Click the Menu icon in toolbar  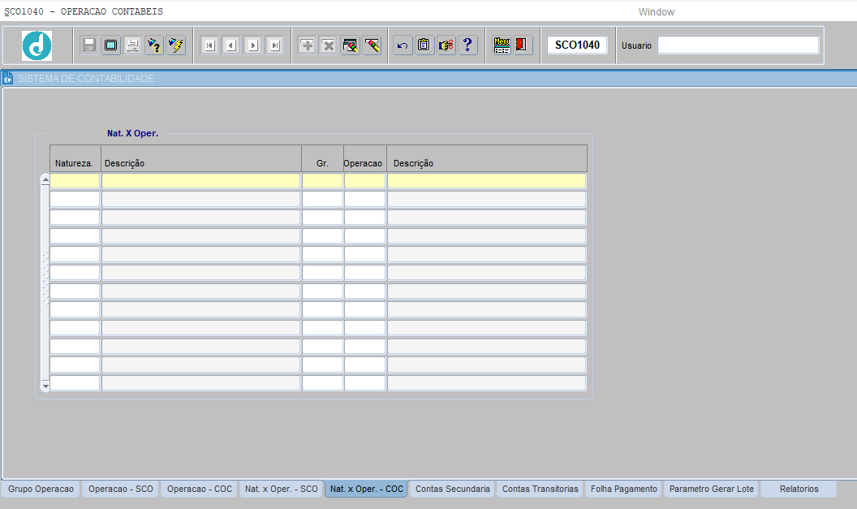point(502,45)
